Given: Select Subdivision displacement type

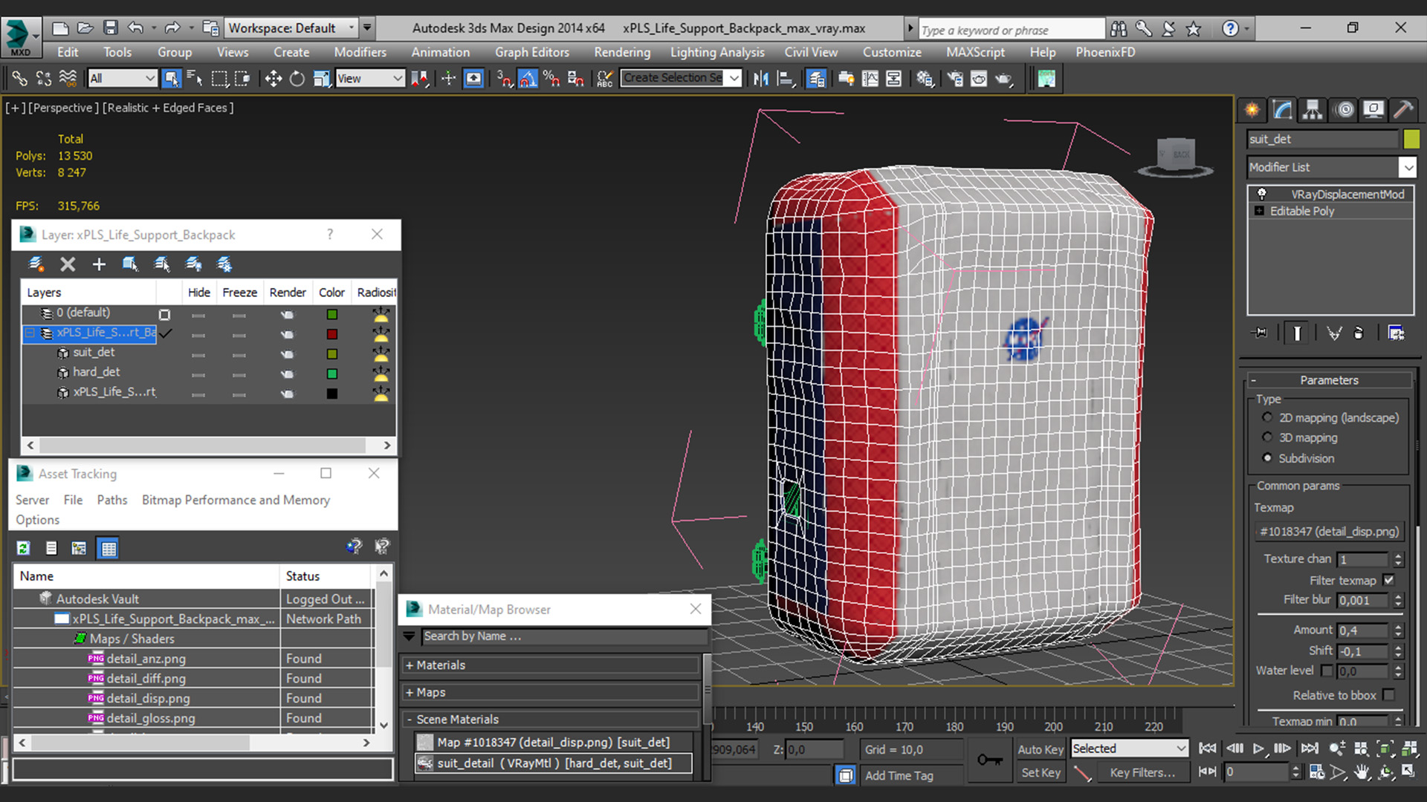Looking at the screenshot, I should pyautogui.click(x=1267, y=458).
